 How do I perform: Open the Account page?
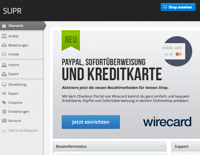click(x=22, y=121)
